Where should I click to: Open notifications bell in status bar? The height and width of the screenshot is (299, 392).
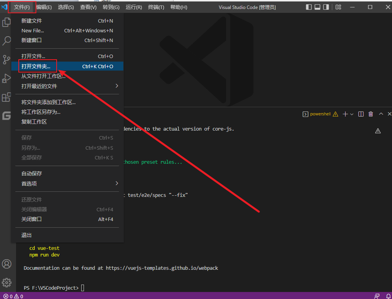(x=388, y=296)
